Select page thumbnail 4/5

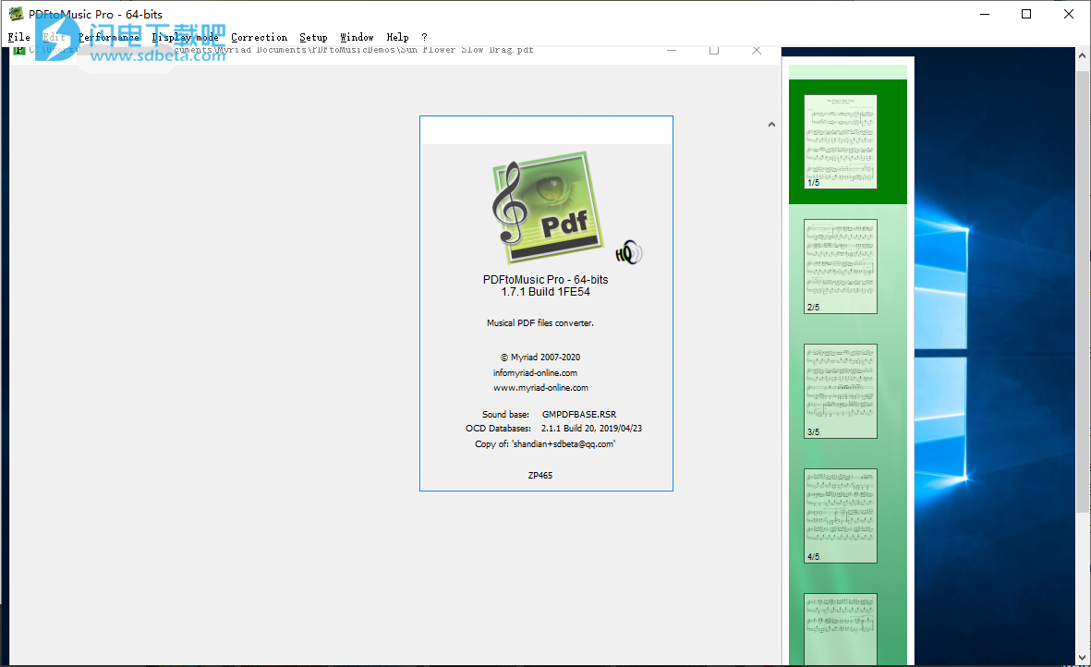(841, 515)
